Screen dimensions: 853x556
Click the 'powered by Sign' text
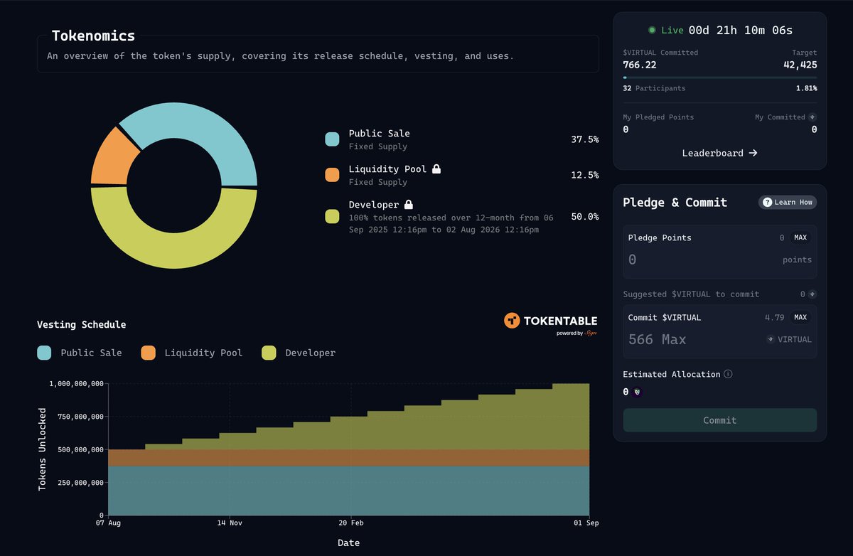(576, 333)
